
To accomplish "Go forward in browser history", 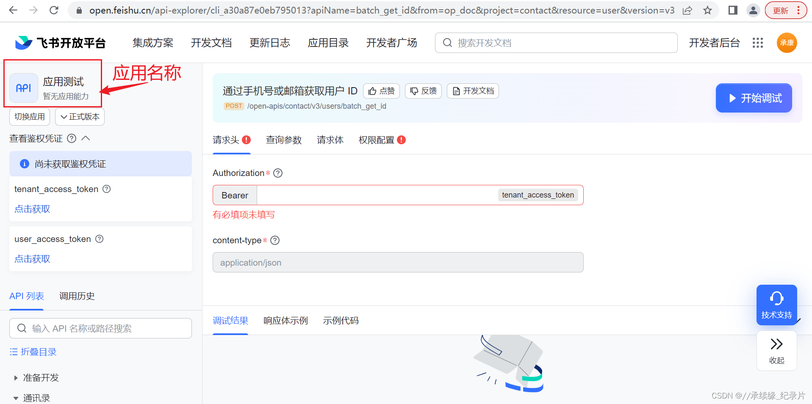I will [33, 10].
